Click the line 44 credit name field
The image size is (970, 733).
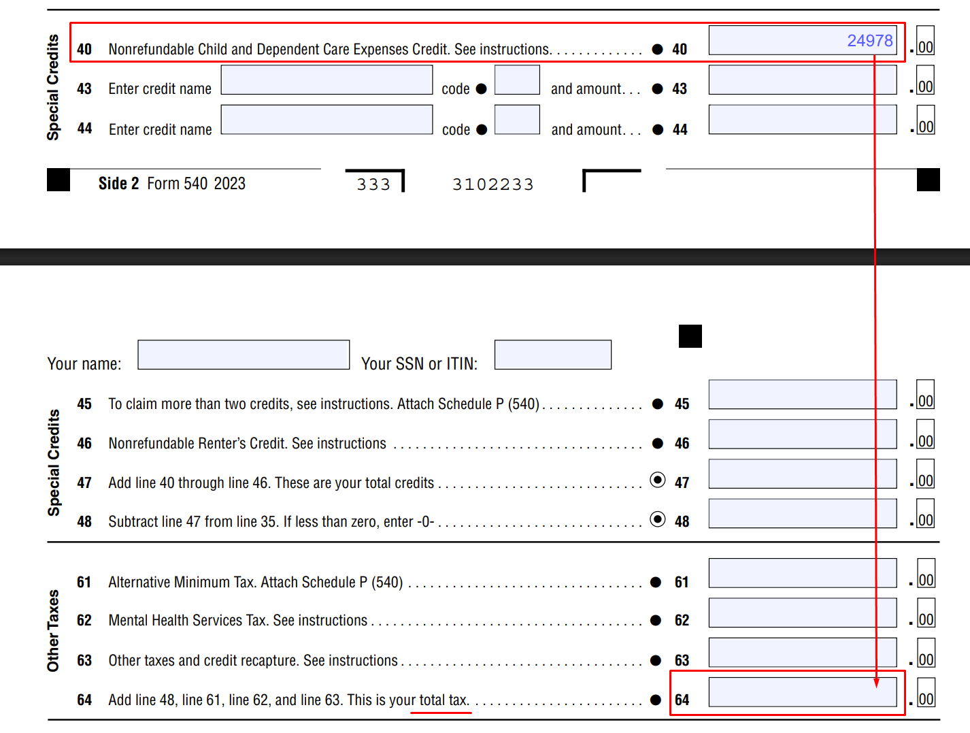327,119
